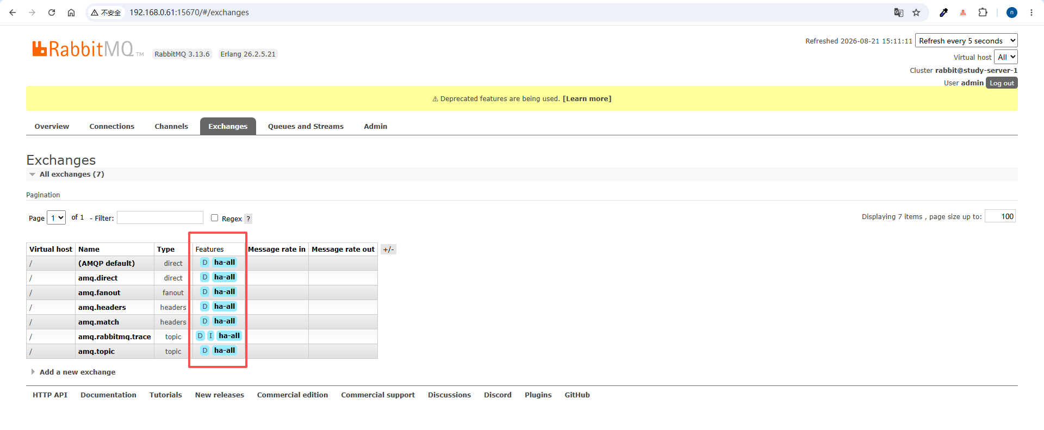Image resolution: width=1044 pixels, height=430 pixels.
Task: Click the browser address bar URL
Action: click(189, 13)
